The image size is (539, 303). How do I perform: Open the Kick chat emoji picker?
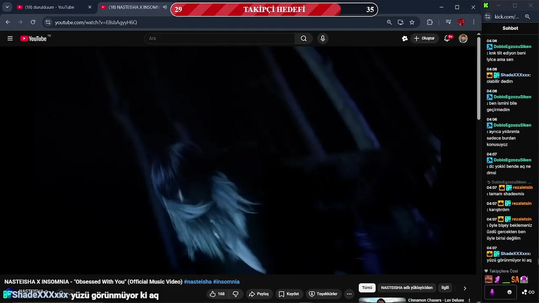pyautogui.click(x=510, y=292)
